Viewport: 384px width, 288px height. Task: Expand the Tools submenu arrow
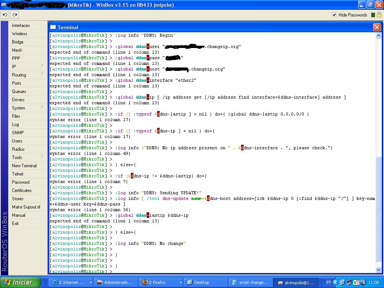43,157
